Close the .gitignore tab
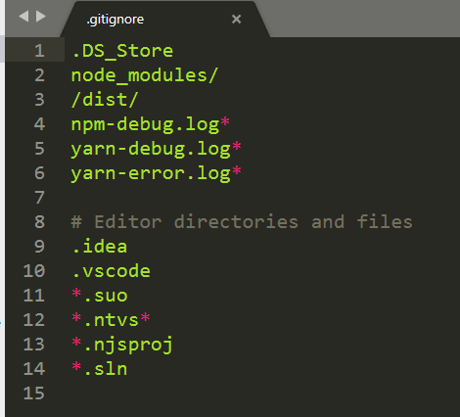This screenshot has height=417, width=460. point(236,20)
